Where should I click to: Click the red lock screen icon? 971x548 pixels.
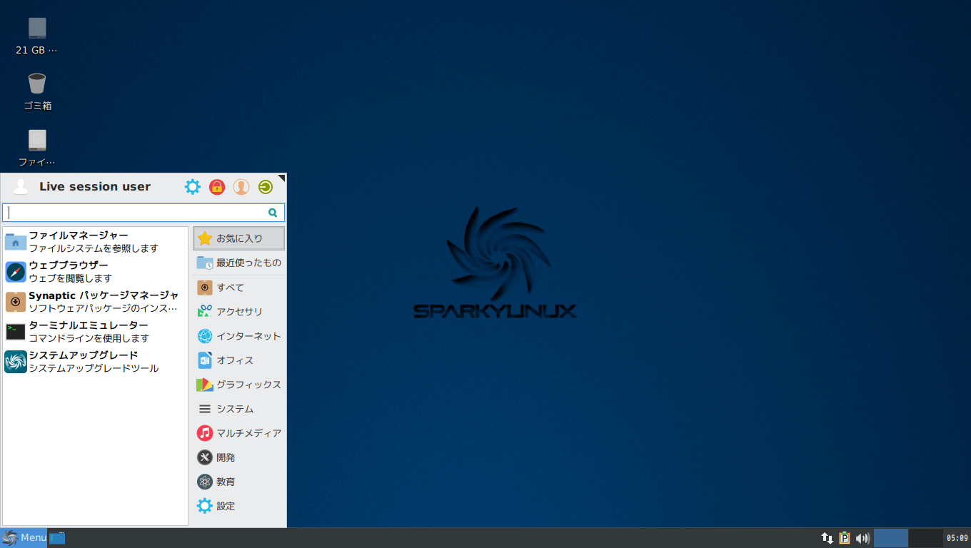(x=217, y=187)
